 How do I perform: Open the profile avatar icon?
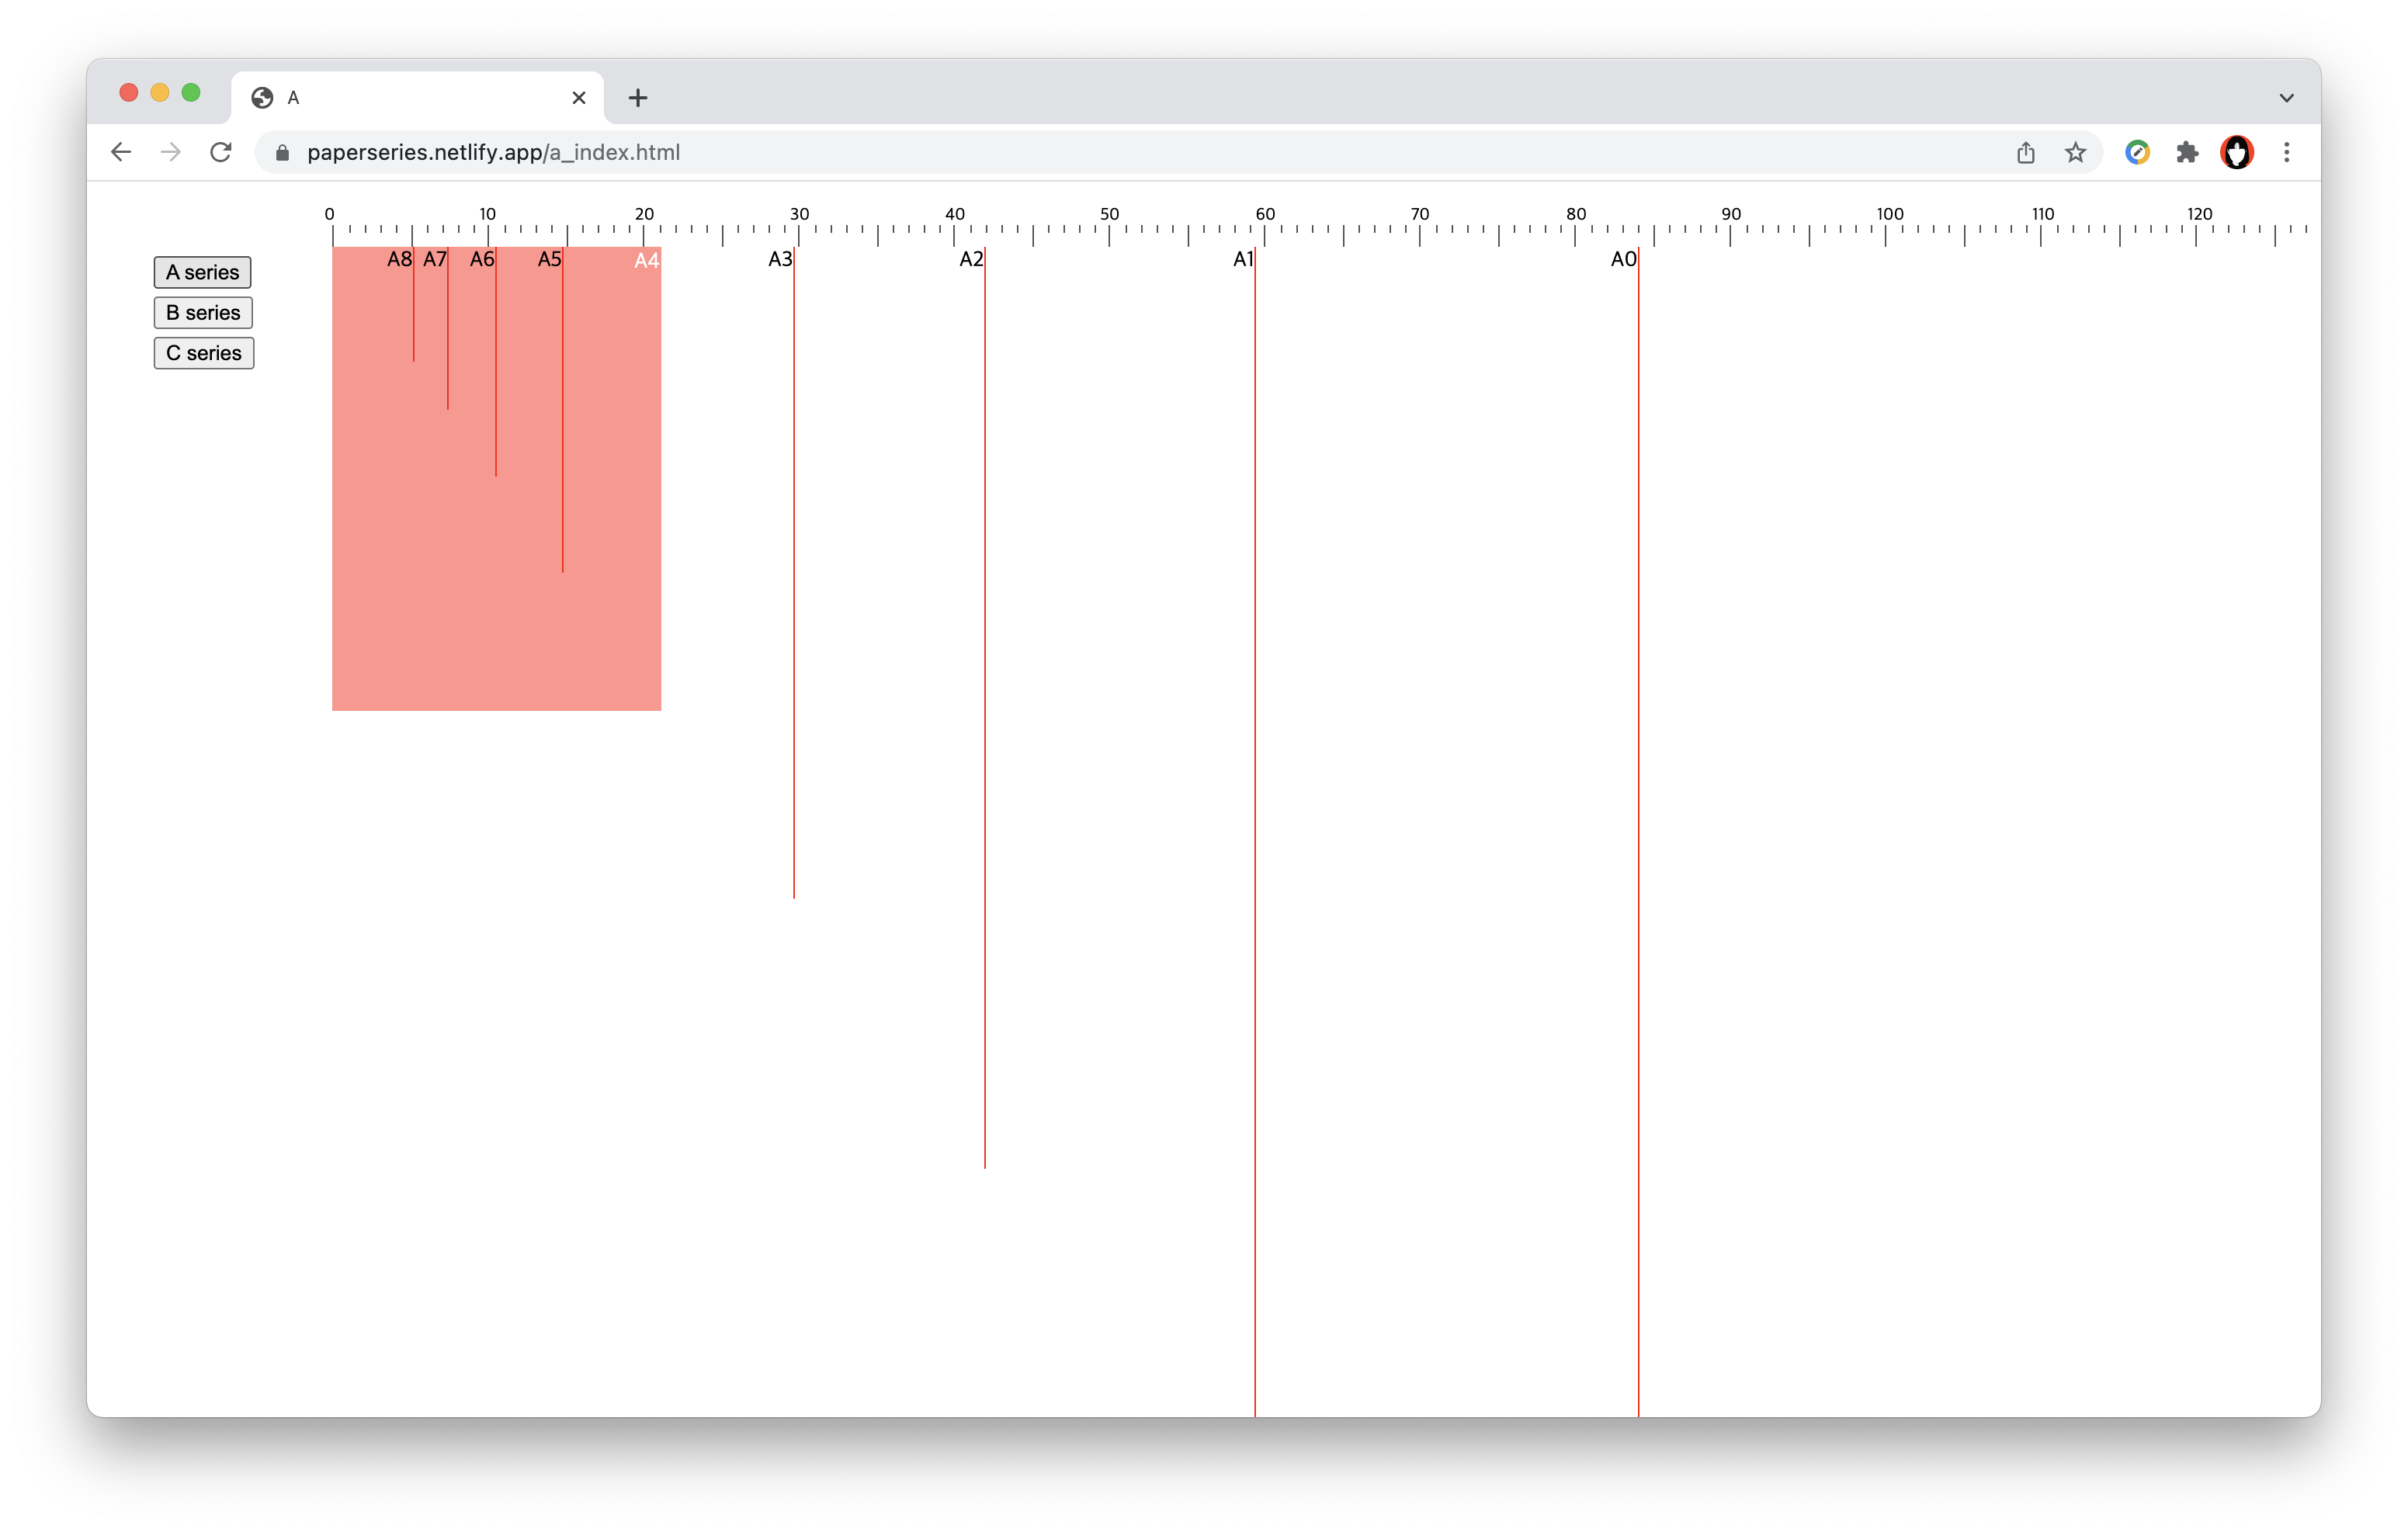click(x=2236, y=152)
